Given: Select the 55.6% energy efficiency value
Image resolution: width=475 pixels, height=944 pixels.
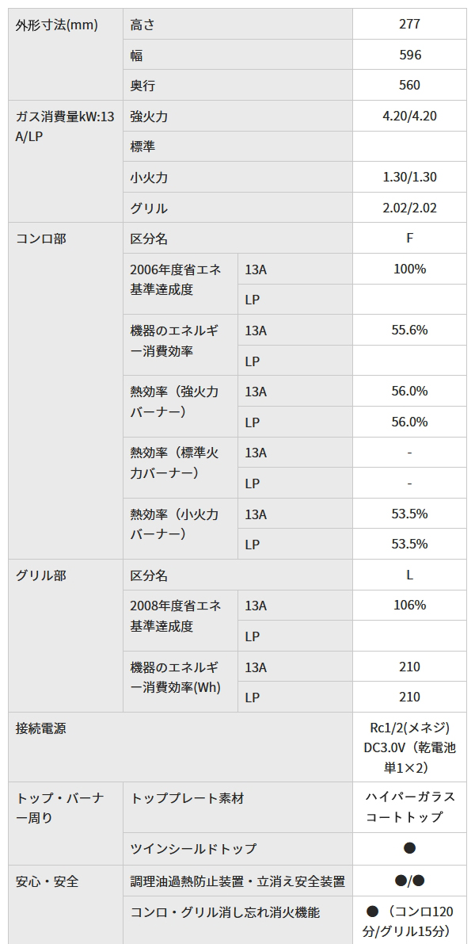Looking at the screenshot, I should pos(409,330).
